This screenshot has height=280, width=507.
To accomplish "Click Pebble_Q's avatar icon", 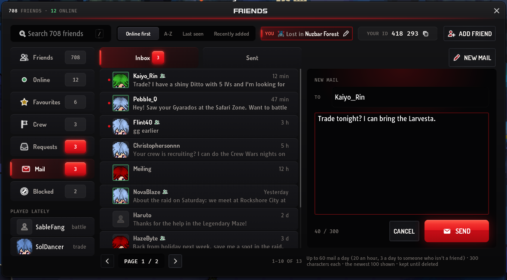I will 121,103.
